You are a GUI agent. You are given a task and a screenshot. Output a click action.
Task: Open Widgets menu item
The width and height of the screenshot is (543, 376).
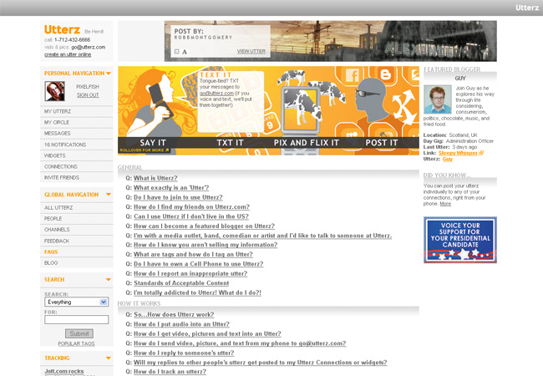click(77, 155)
